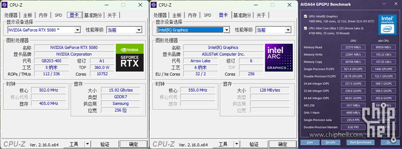Viewport: 402px width, 149px height.
Task: Click GPU SHA-1 Hash result '4890 MB/s'
Action: (353, 112)
